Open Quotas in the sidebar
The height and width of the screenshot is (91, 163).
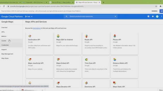point(4,41)
